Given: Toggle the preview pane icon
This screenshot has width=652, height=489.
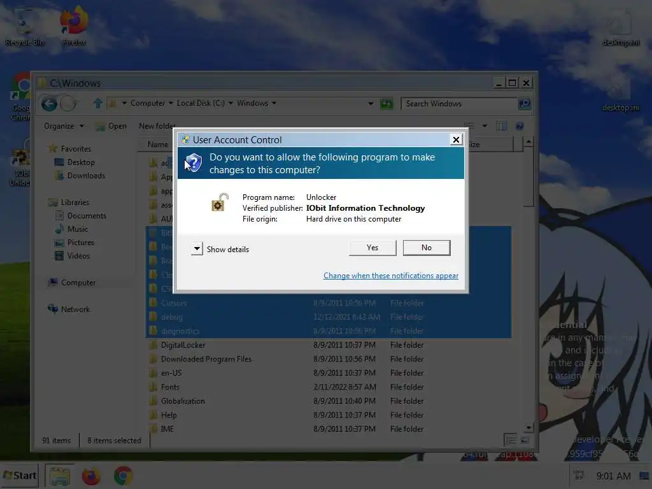Looking at the screenshot, I should pyautogui.click(x=502, y=126).
